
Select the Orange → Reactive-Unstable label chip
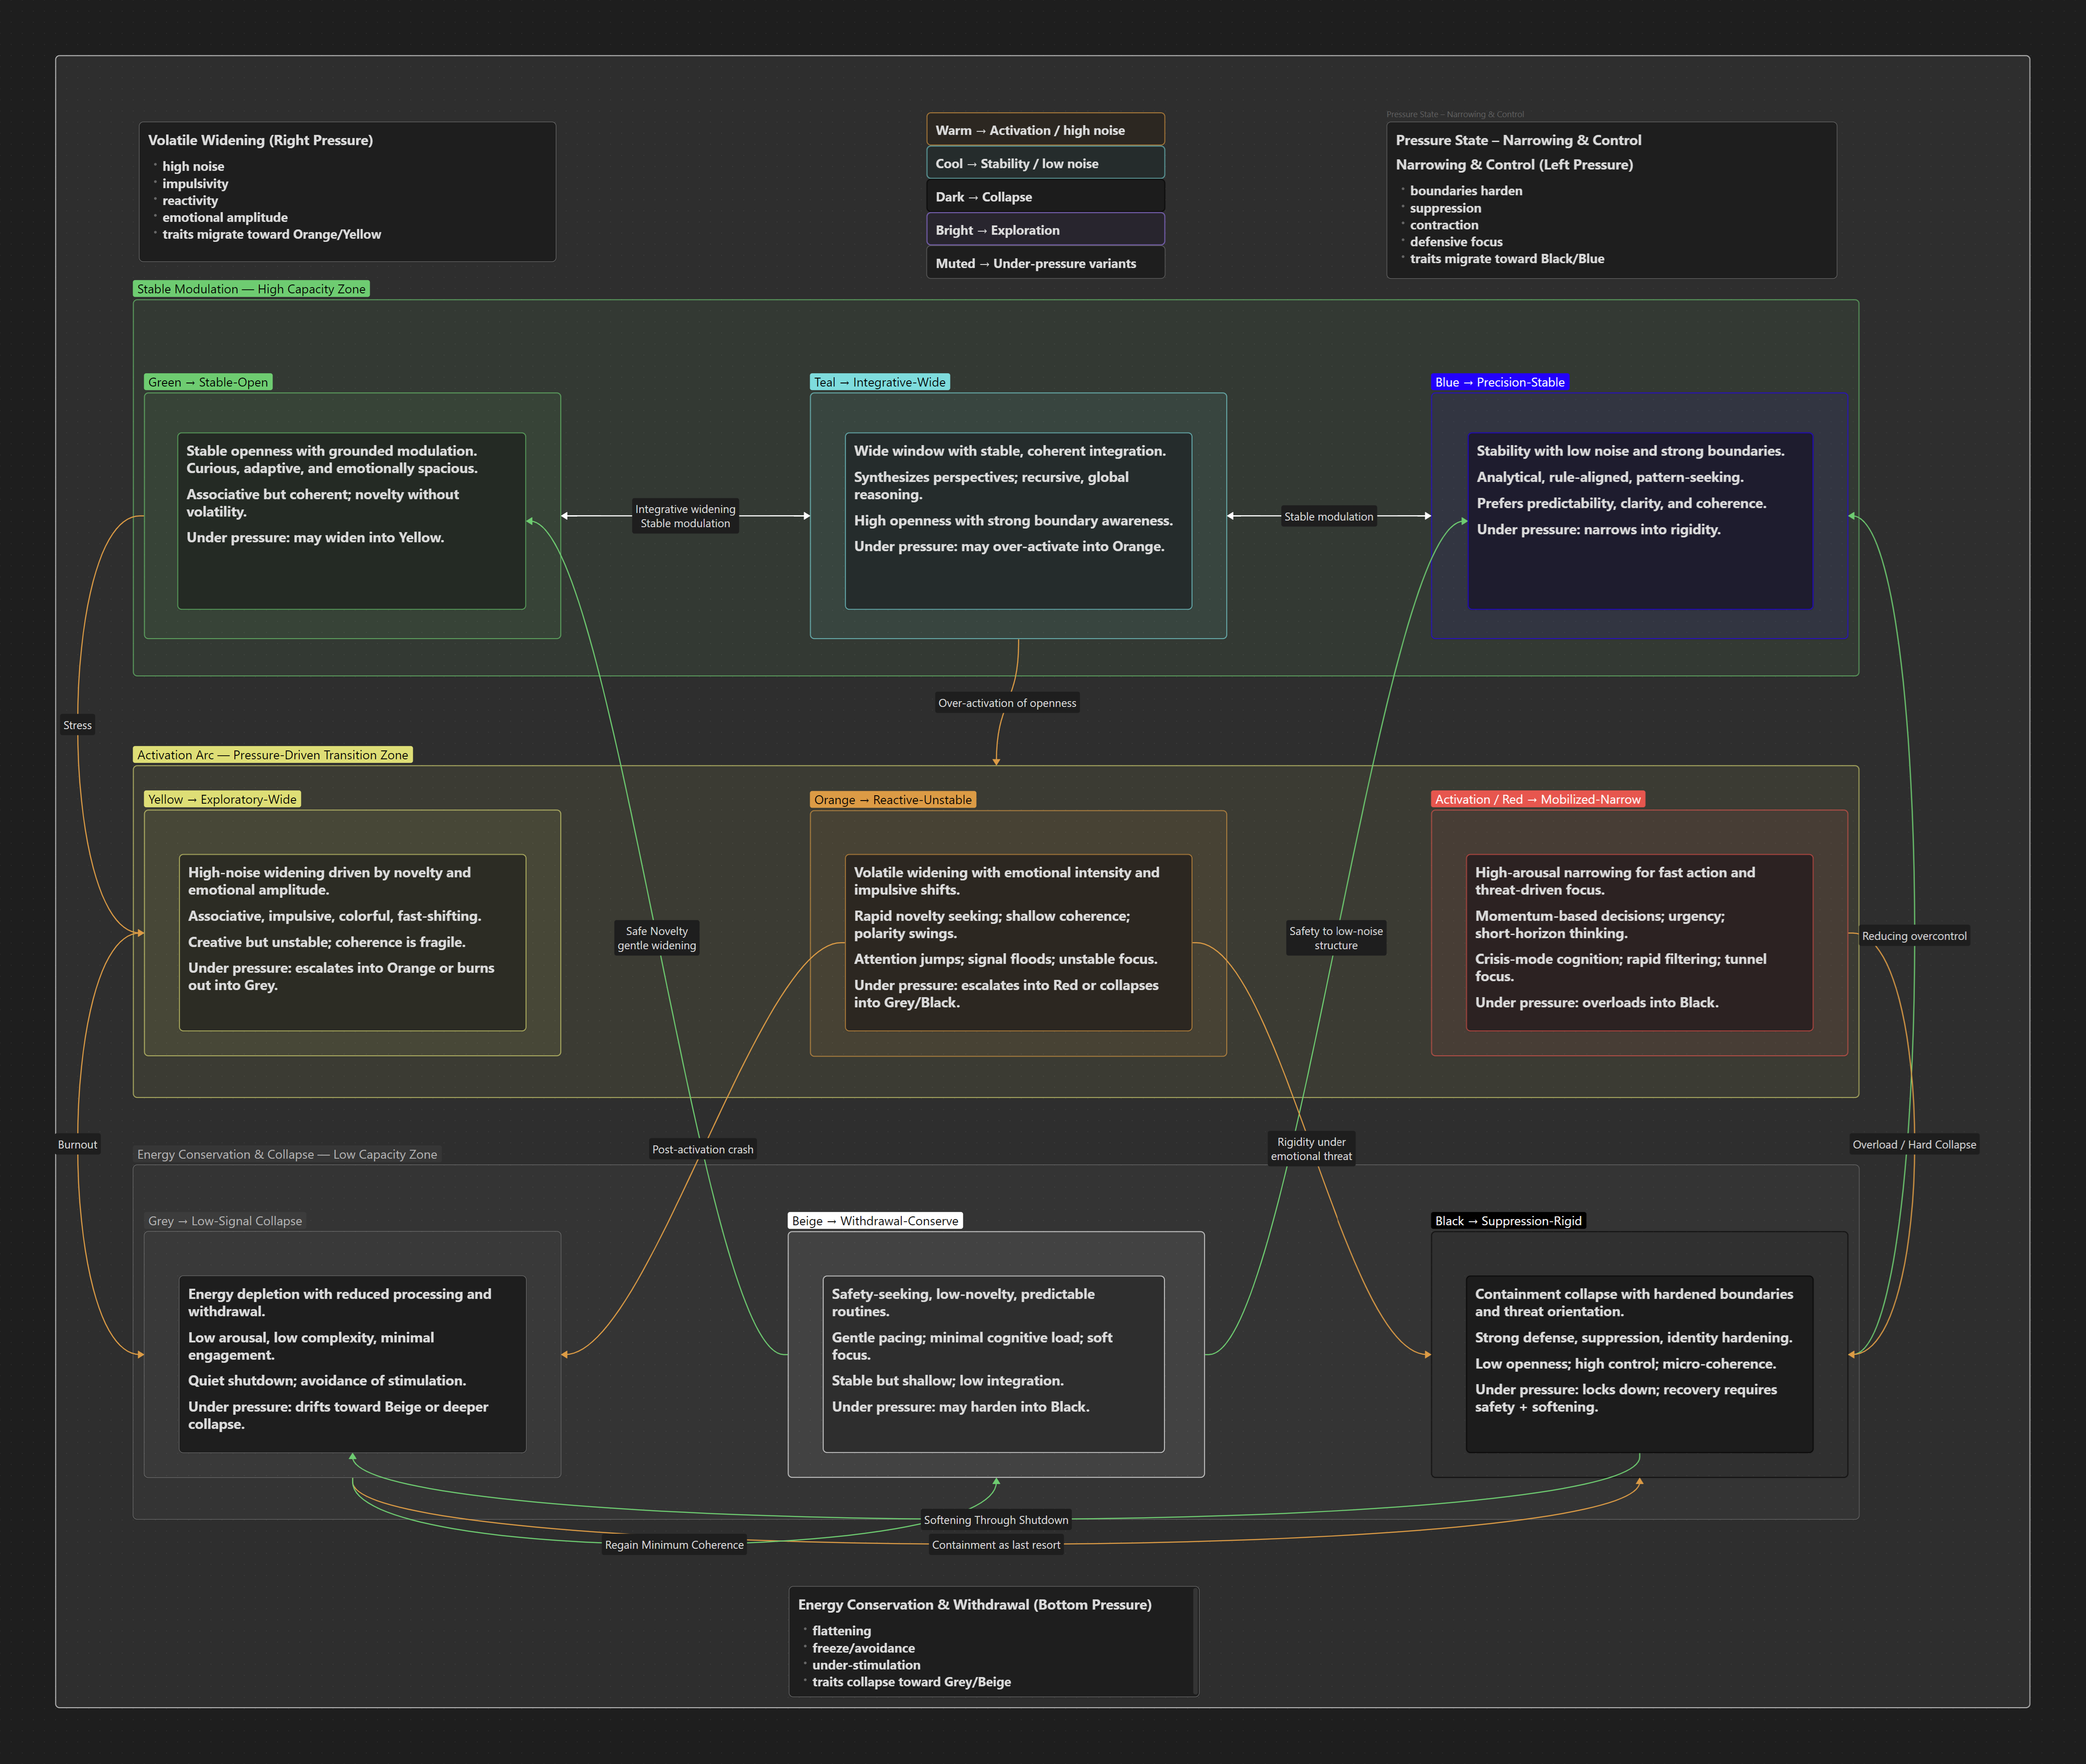[x=891, y=799]
